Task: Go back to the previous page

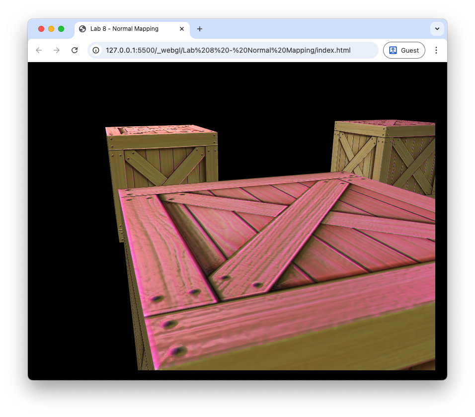Action: [x=39, y=50]
